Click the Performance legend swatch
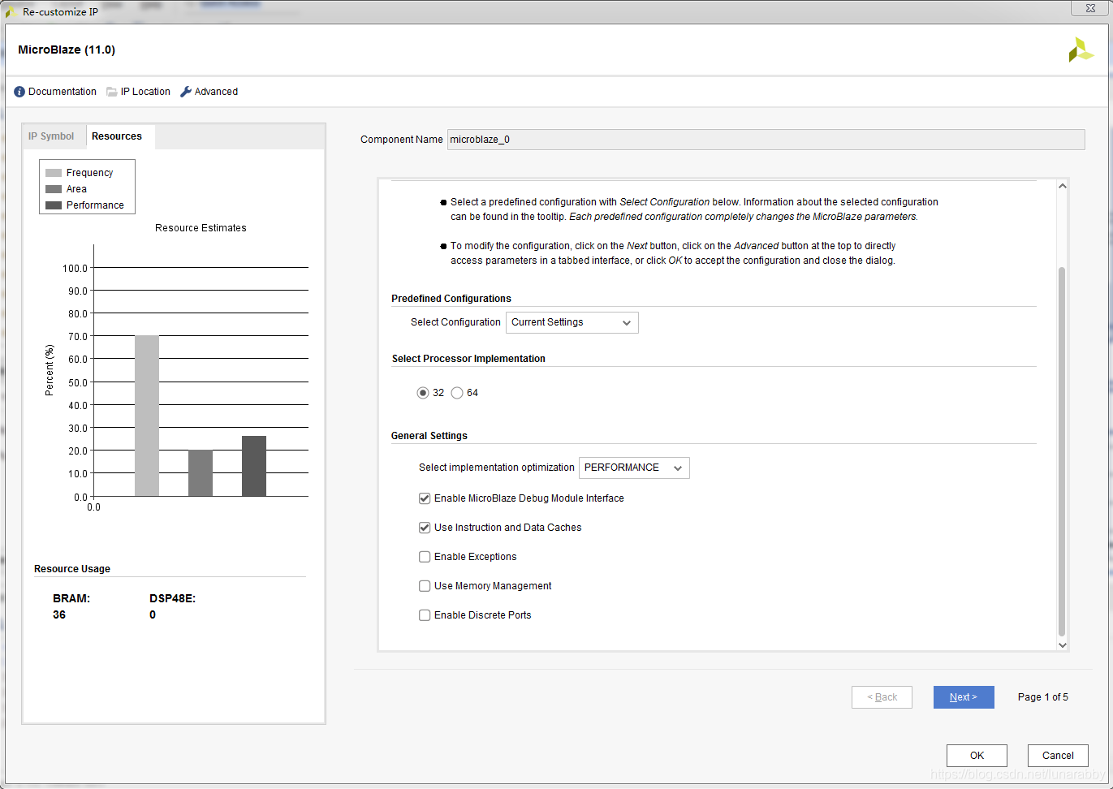Screen dimensions: 1113x789 54,205
